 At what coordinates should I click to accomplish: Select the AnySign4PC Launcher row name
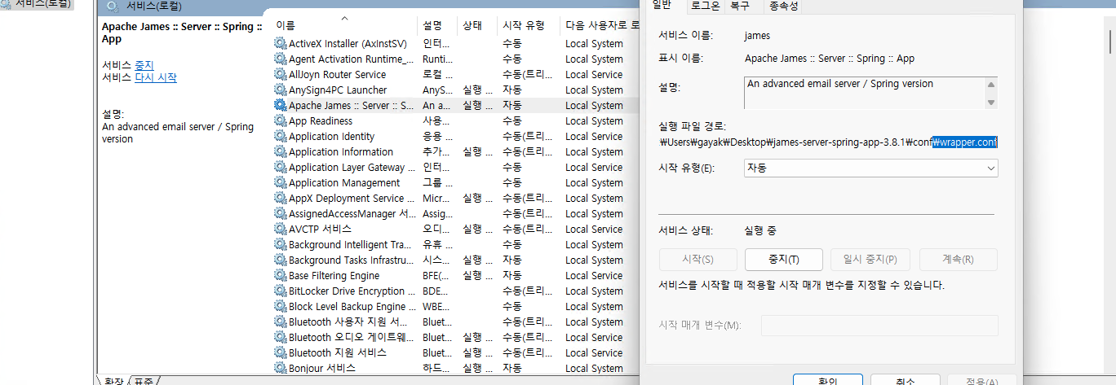point(338,90)
